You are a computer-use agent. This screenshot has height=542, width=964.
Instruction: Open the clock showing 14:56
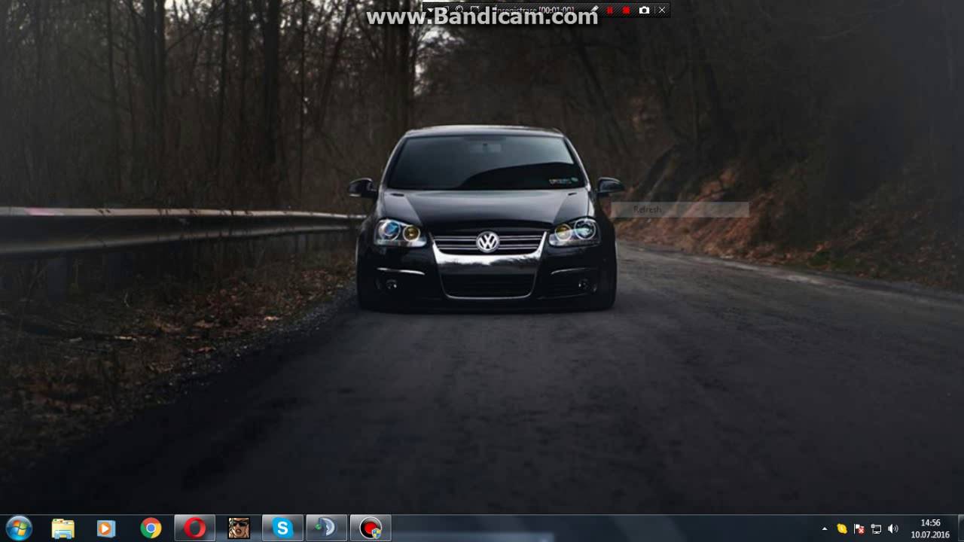931,528
